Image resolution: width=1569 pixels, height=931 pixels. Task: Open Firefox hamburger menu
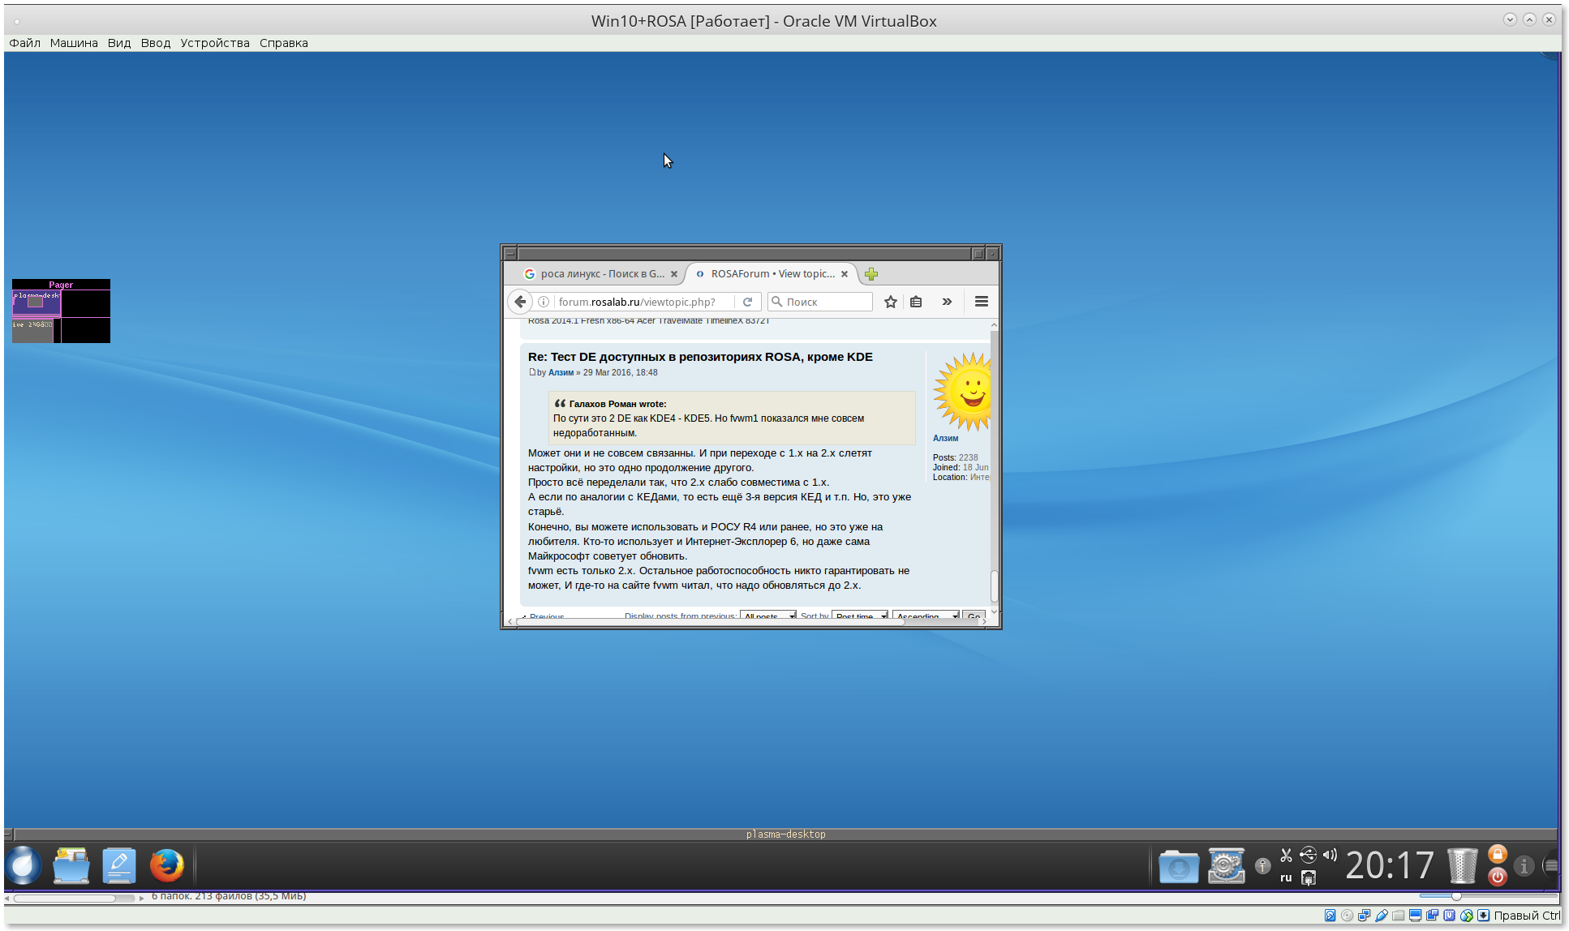pos(981,302)
